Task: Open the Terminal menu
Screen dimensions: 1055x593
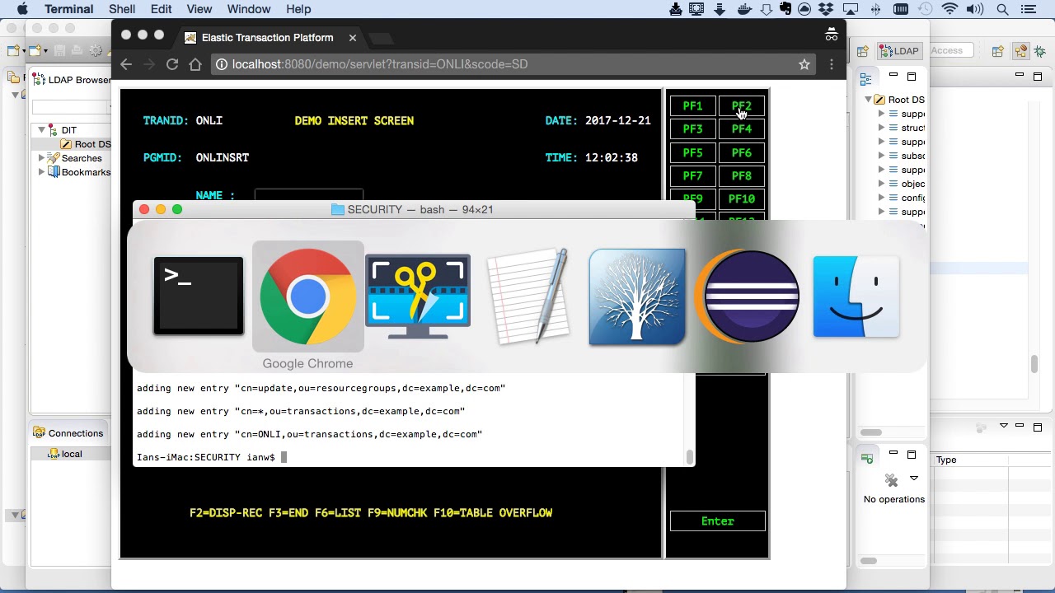Action: 68,9
